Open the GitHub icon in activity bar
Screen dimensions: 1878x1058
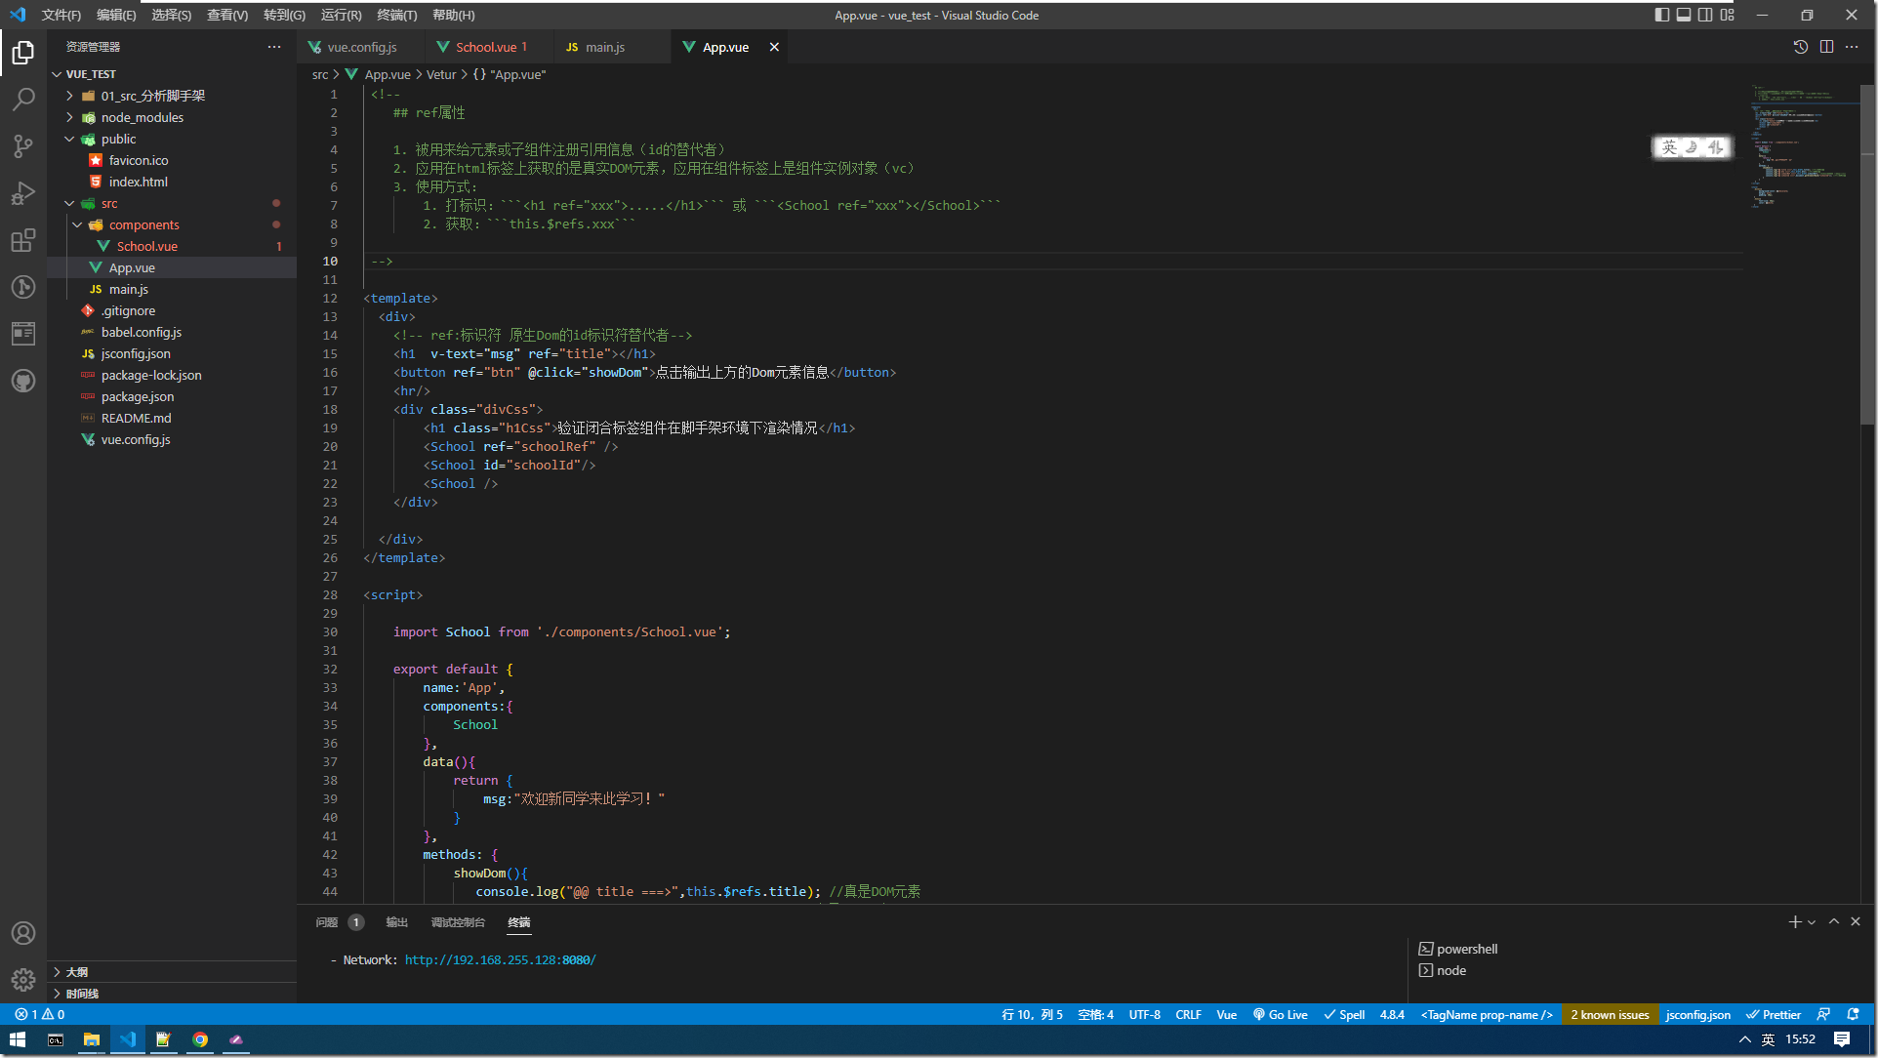tap(23, 381)
